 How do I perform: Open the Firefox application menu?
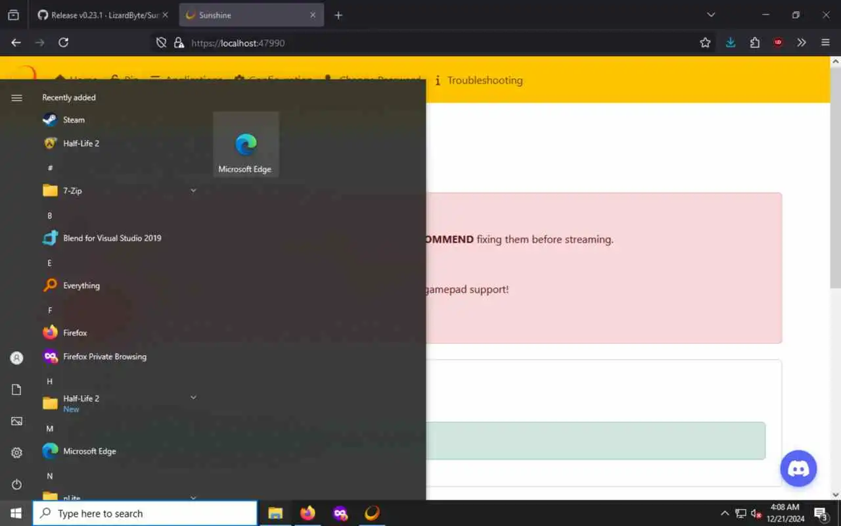[x=826, y=43]
